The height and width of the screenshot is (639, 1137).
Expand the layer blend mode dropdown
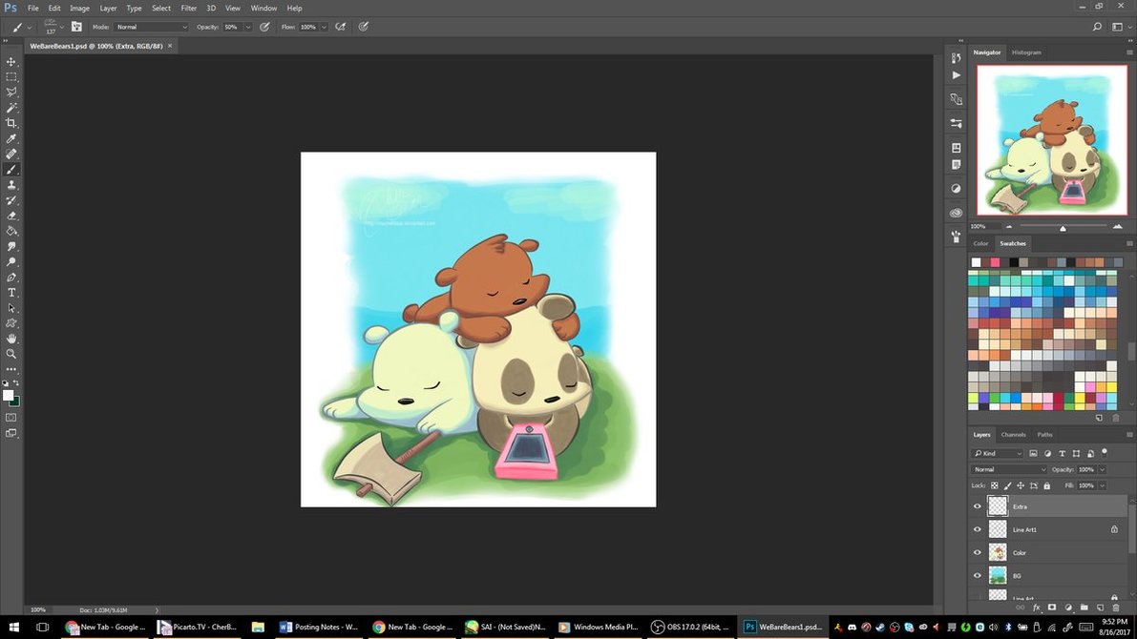click(1009, 469)
